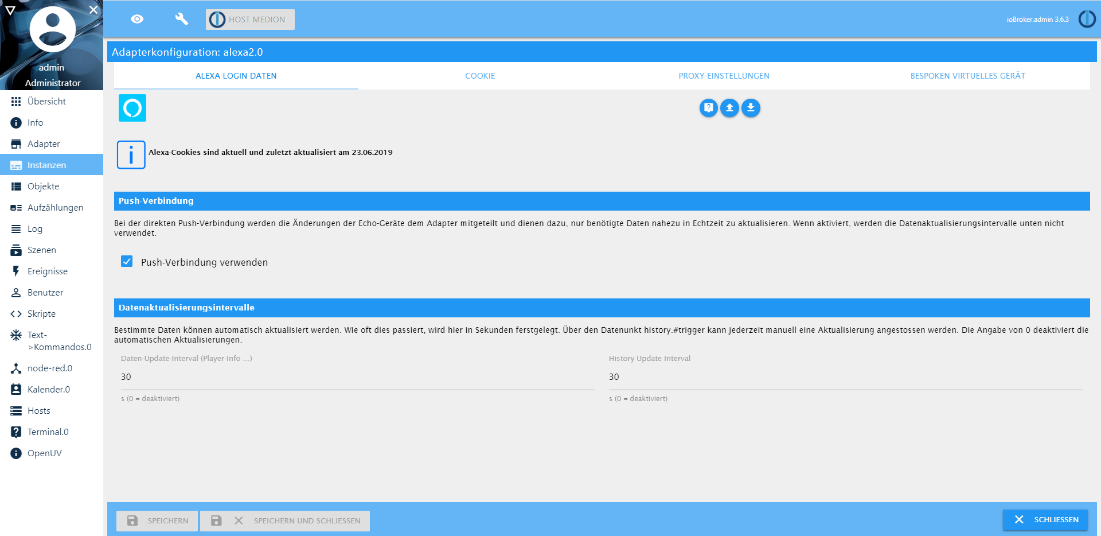The image size is (1101, 536).
Task: Click the Adapterkonfiguration: alexa2.0 title
Action: (x=188, y=52)
